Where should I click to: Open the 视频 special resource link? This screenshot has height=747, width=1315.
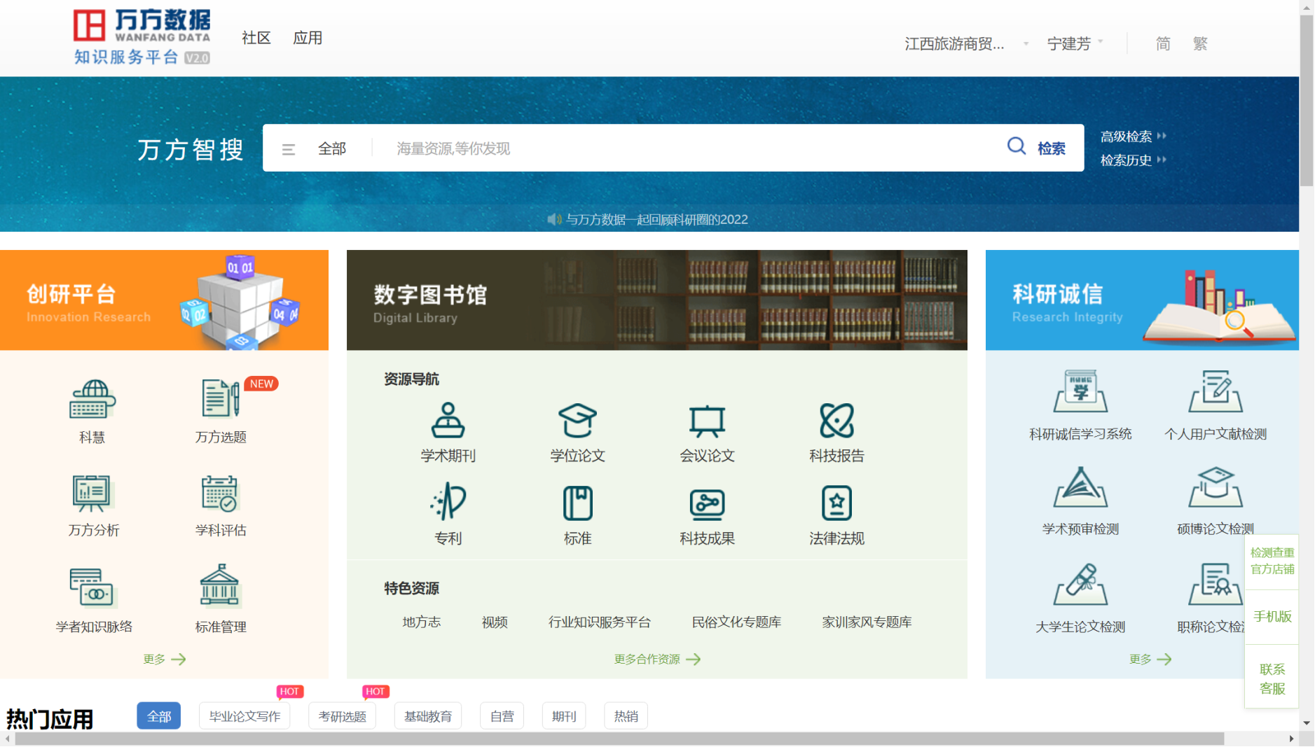[x=495, y=622]
